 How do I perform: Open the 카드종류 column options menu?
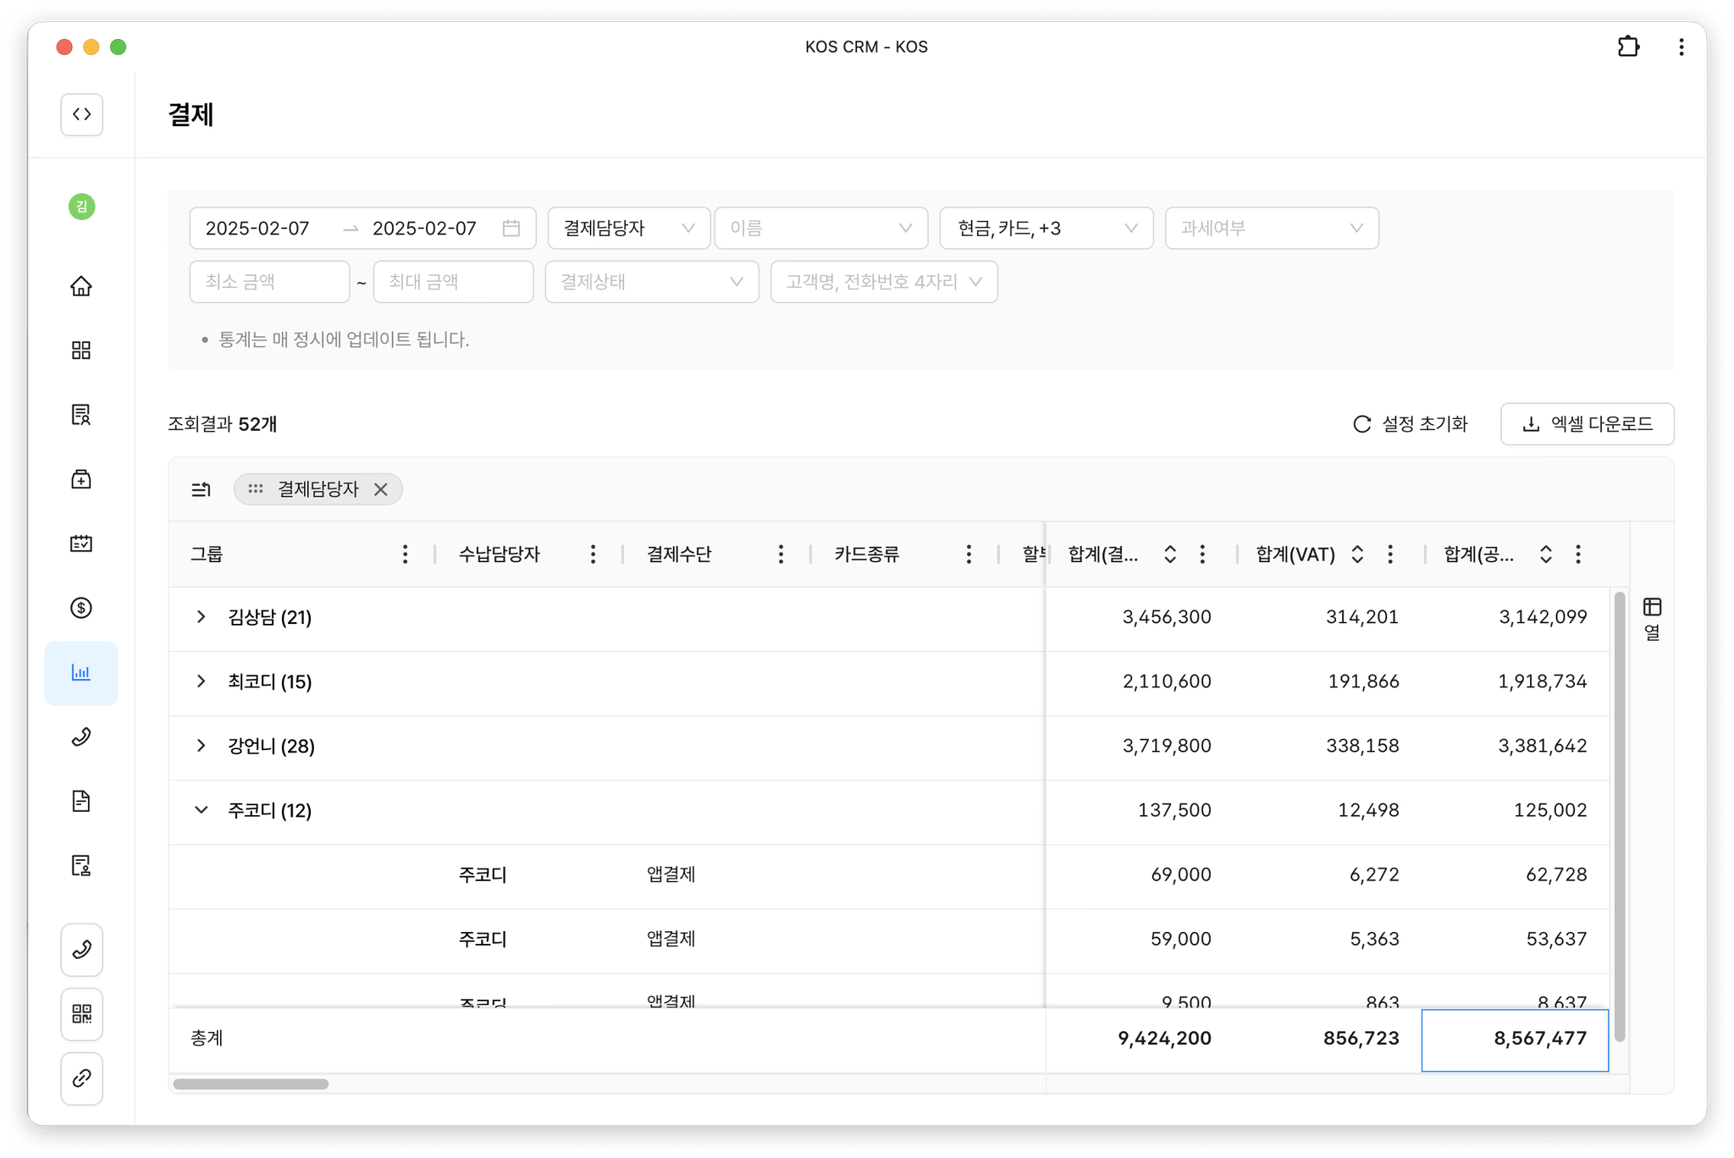coord(969,554)
